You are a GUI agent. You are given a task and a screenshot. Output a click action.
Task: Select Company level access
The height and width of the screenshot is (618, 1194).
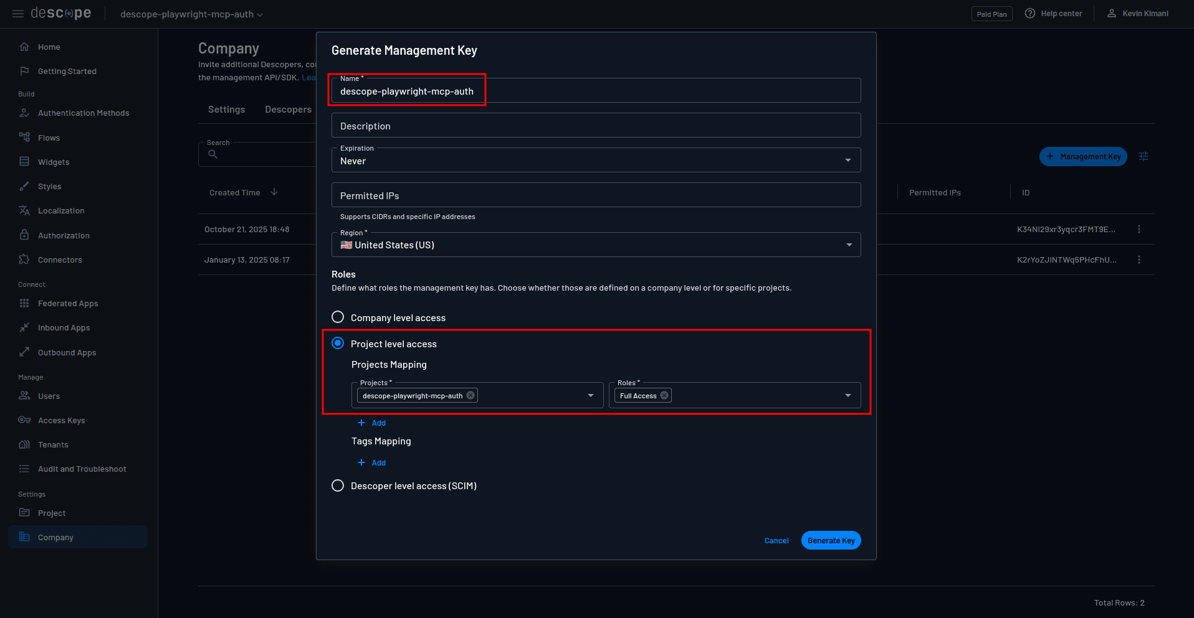(338, 317)
